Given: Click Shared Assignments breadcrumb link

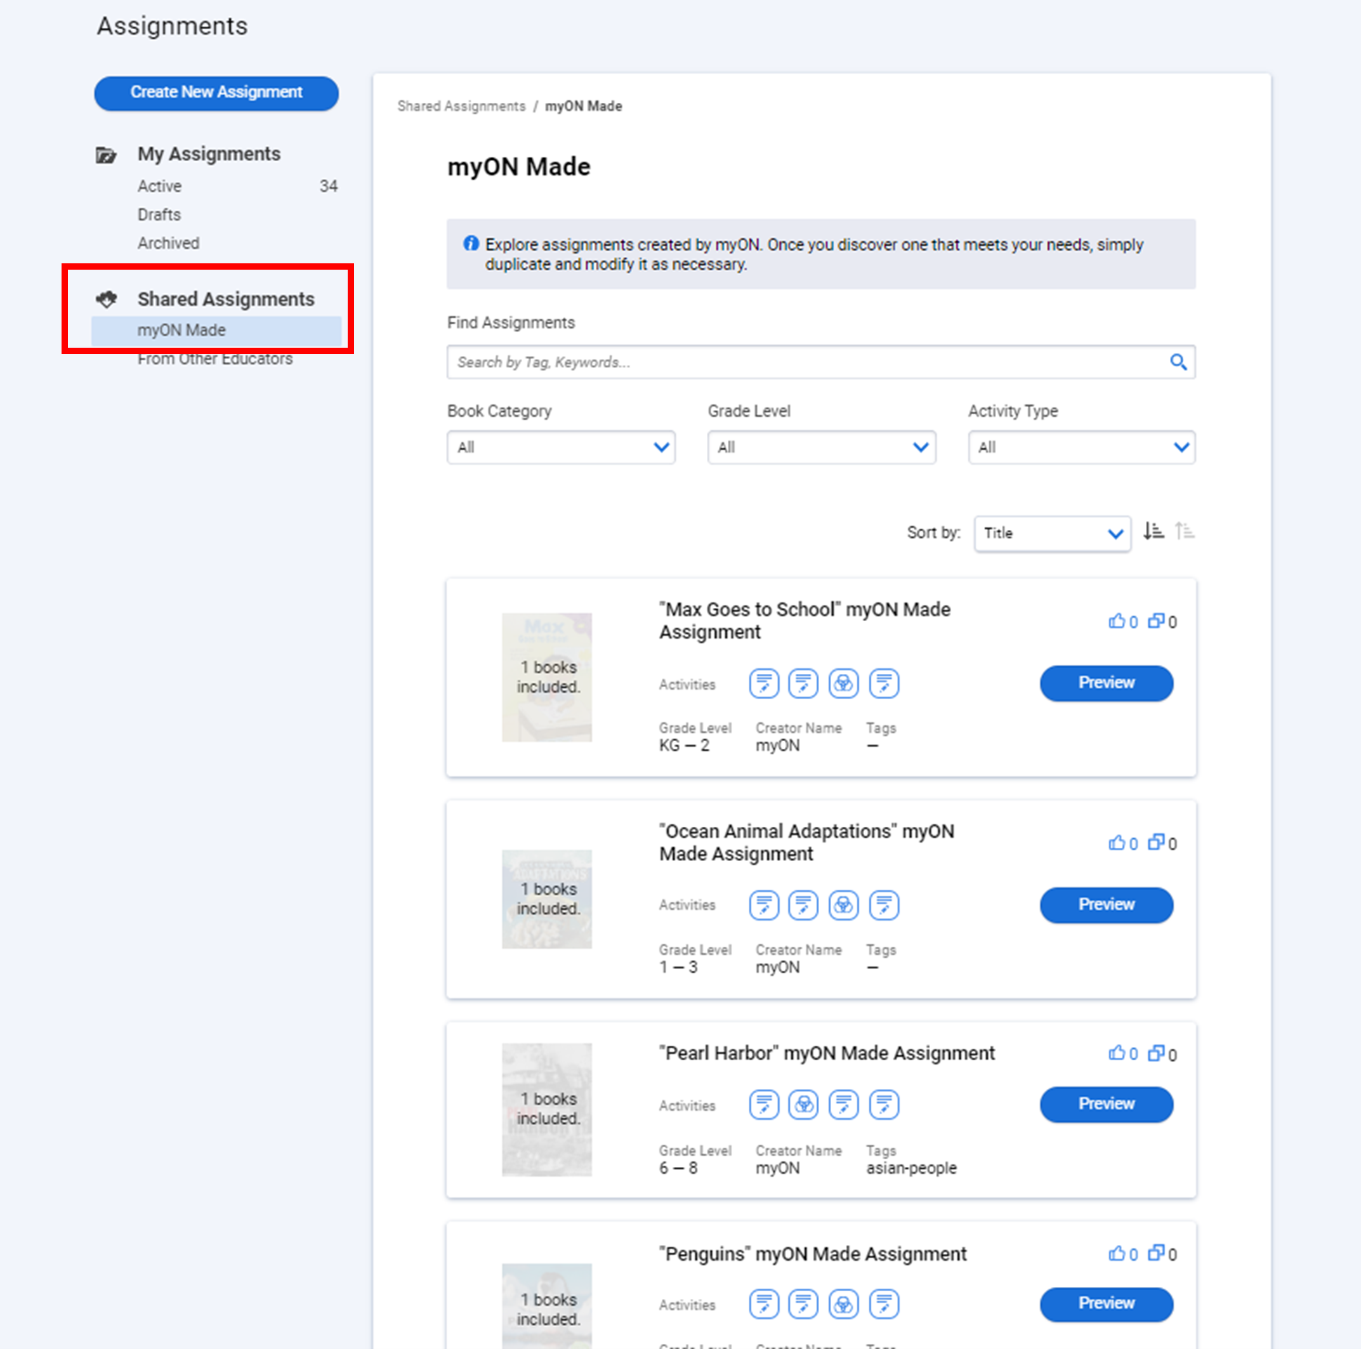Looking at the screenshot, I should [461, 107].
